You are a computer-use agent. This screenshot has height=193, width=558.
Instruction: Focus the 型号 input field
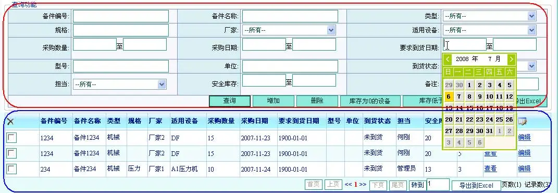[x=121, y=66]
